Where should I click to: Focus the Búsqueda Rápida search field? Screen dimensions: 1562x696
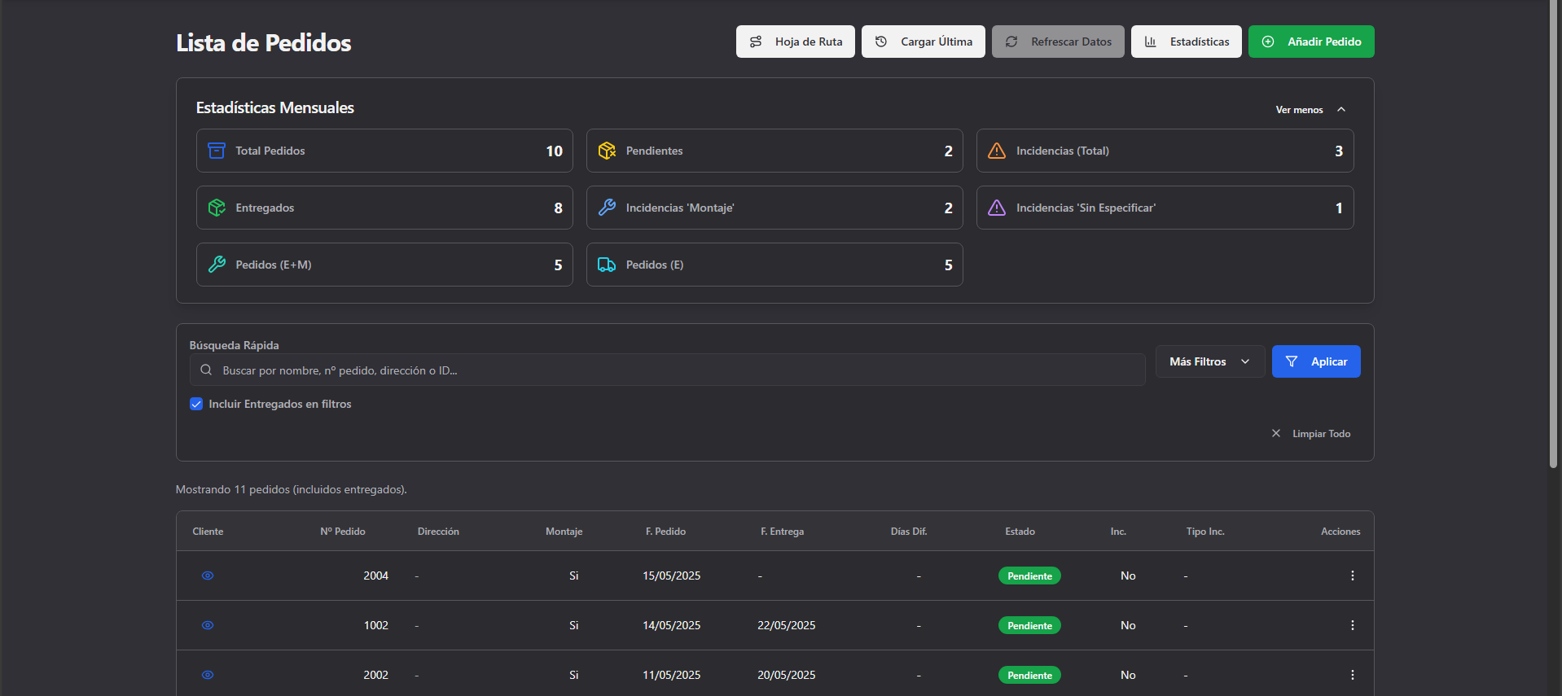tap(668, 370)
